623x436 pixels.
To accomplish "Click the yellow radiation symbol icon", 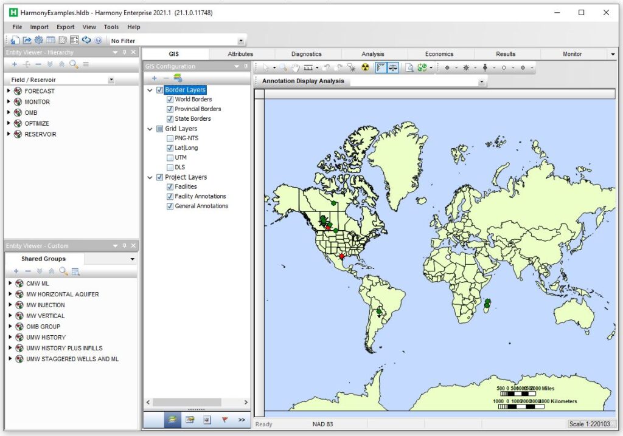I will click(x=365, y=68).
